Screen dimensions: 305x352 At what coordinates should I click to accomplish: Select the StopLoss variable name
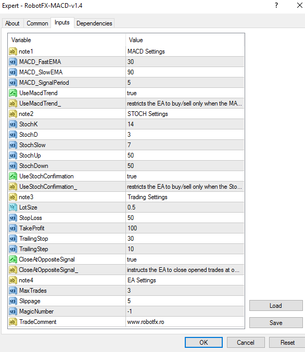31,218
